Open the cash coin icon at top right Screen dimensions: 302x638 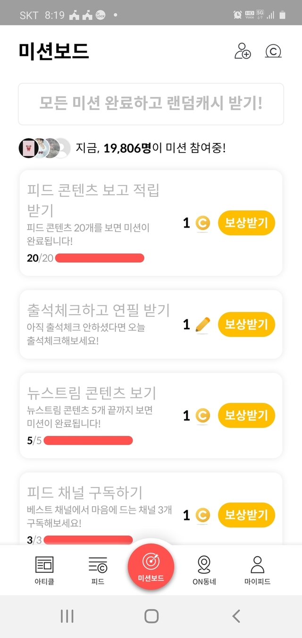pyautogui.click(x=273, y=51)
